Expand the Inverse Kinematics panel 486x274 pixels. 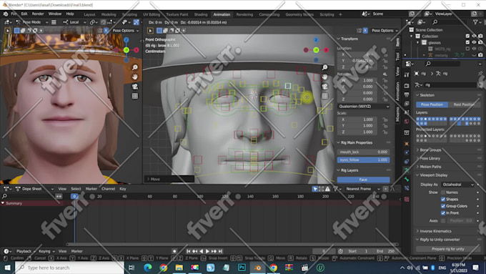point(435,231)
